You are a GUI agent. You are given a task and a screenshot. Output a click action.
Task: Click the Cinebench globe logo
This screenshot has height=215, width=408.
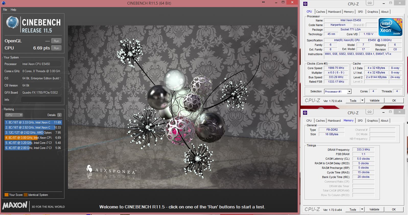pyautogui.click(x=13, y=22)
